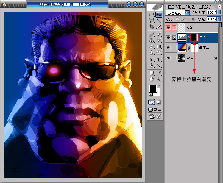
Task: Select the History Brush tool
Action: click(x=159, y=40)
